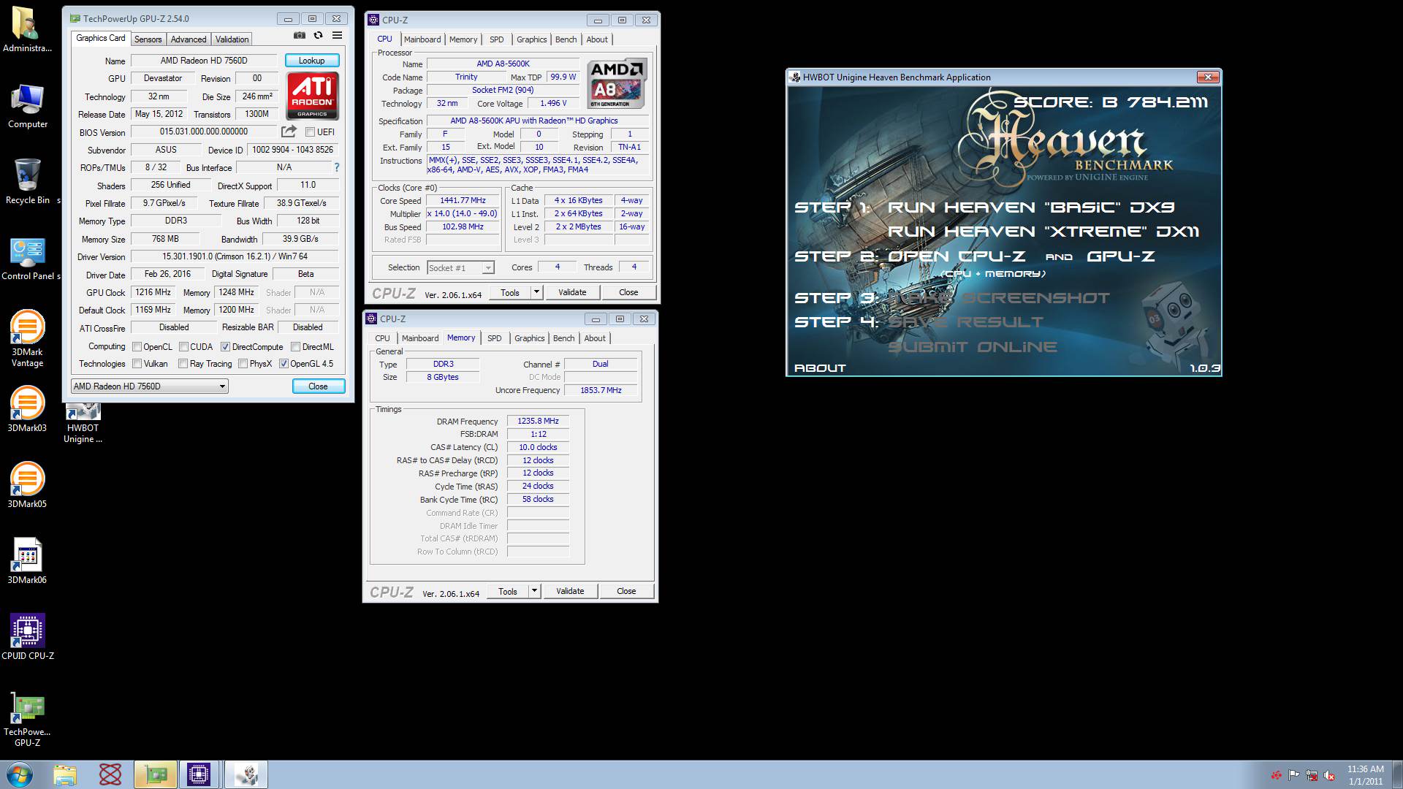This screenshot has height=789, width=1403.
Task: Click Run Heaven "Xtreme" DX11
Action: point(1043,232)
